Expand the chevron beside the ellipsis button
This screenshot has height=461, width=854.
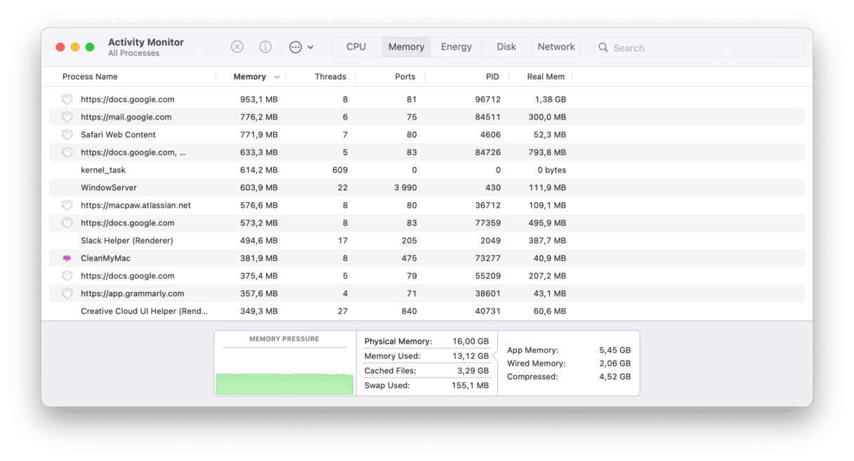pos(310,47)
